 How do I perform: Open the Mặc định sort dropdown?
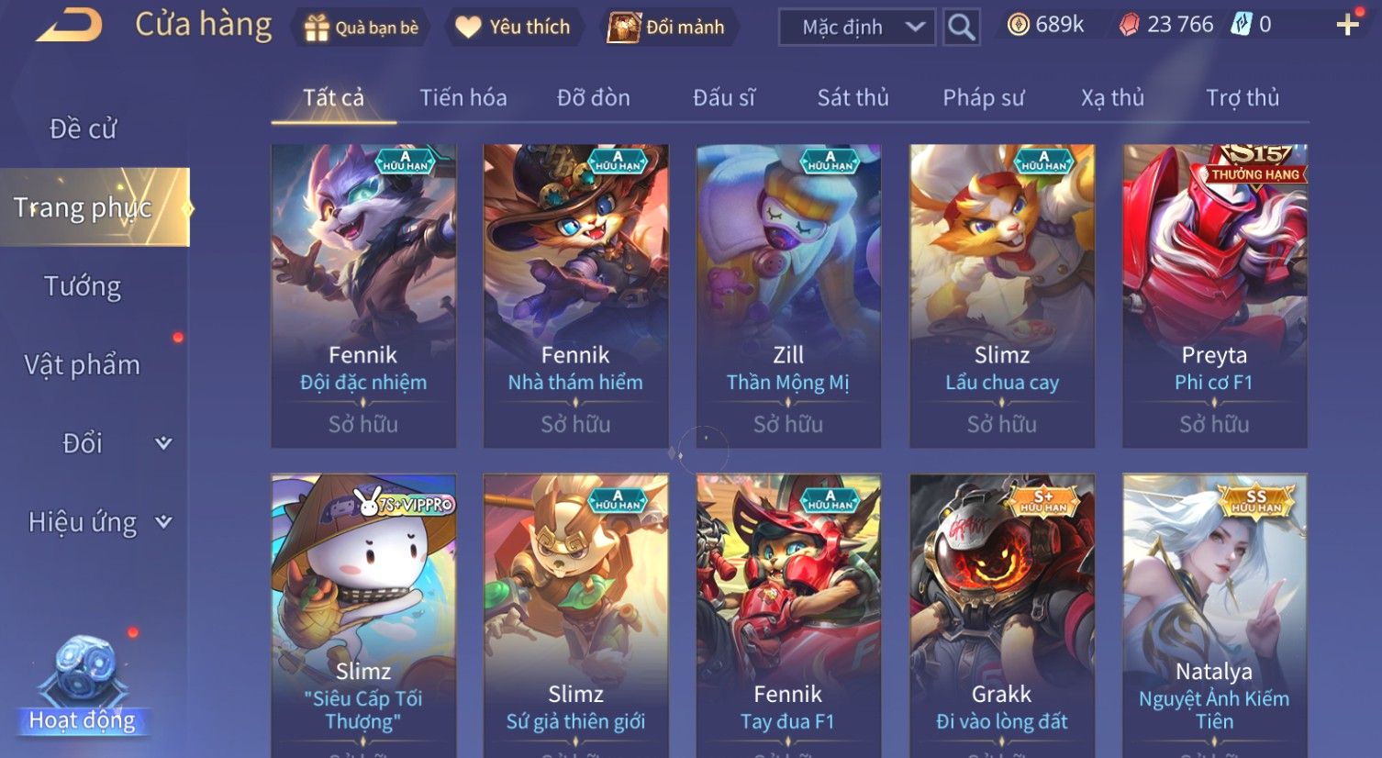857,28
